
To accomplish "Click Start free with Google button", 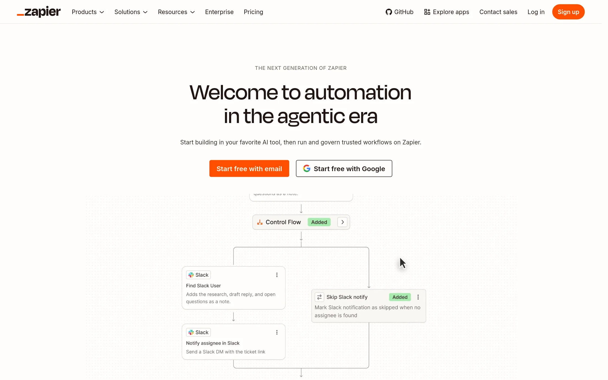I will tap(344, 168).
